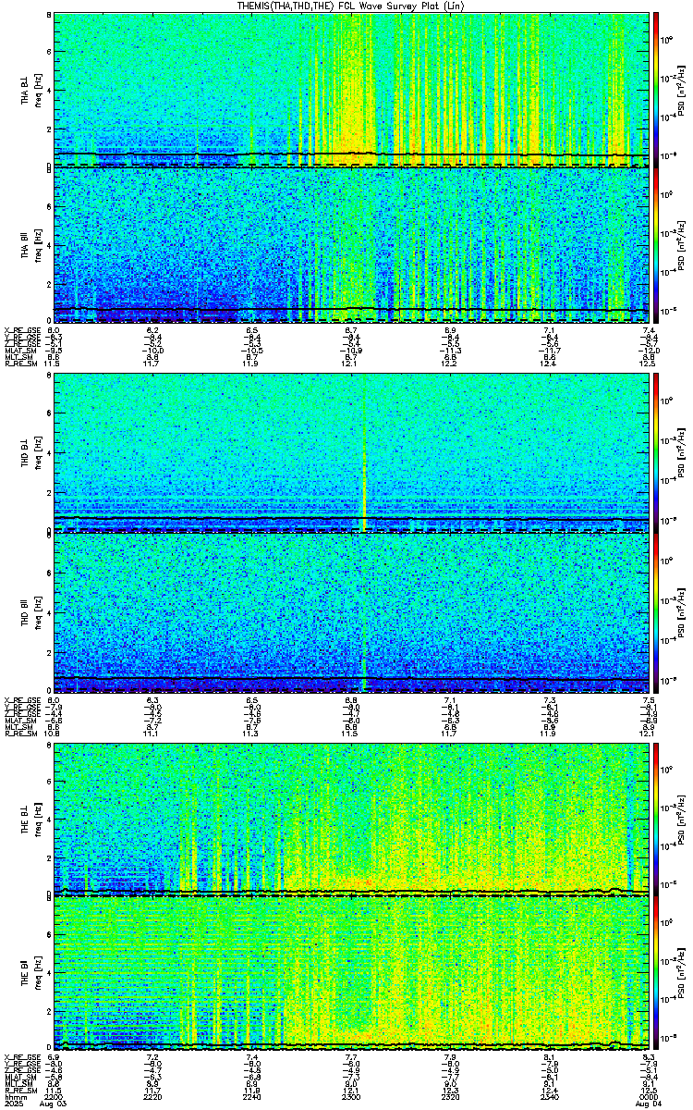Click the THD BL spectrogram panel
The width and height of the screenshot is (693, 1110).
351,453
